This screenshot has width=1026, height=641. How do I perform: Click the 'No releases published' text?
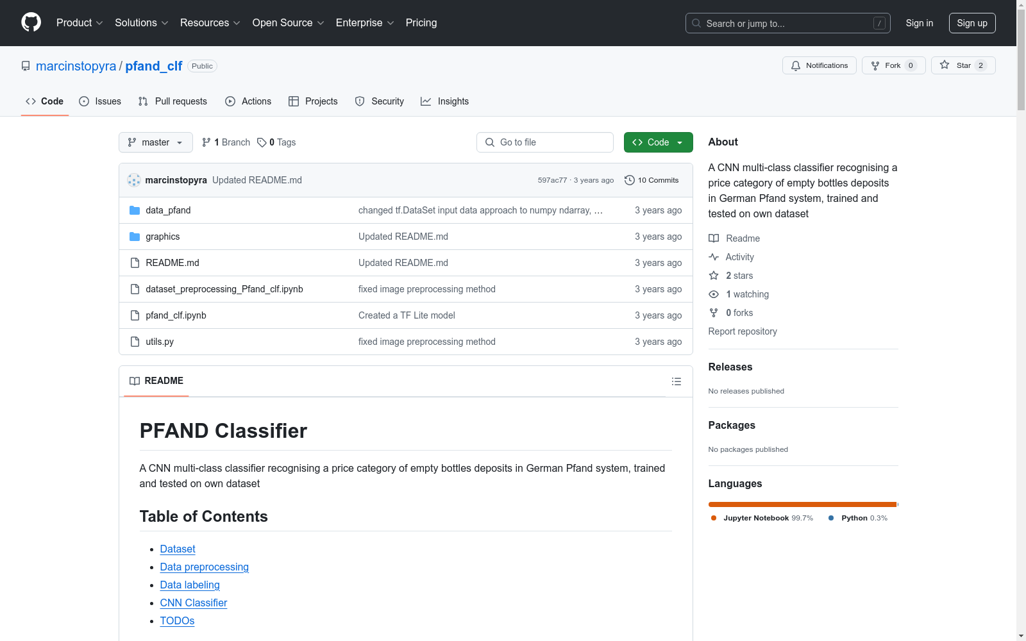point(746,391)
